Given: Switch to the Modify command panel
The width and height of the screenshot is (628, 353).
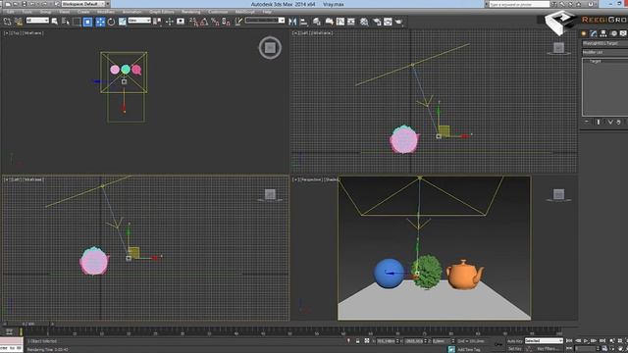Looking at the screenshot, I should coord(594,33).
